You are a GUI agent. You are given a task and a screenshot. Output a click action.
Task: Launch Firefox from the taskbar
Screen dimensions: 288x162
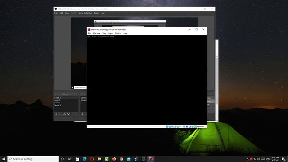[114, 159]
